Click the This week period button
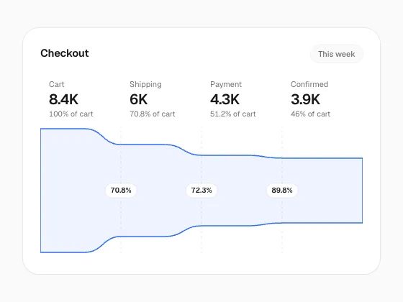 coord(337,54)
